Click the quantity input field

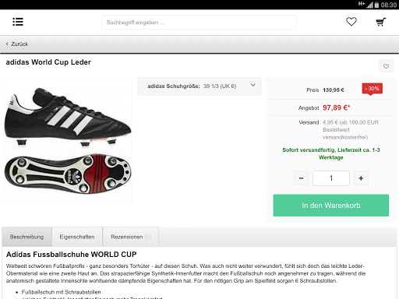(x=331, y=178)
